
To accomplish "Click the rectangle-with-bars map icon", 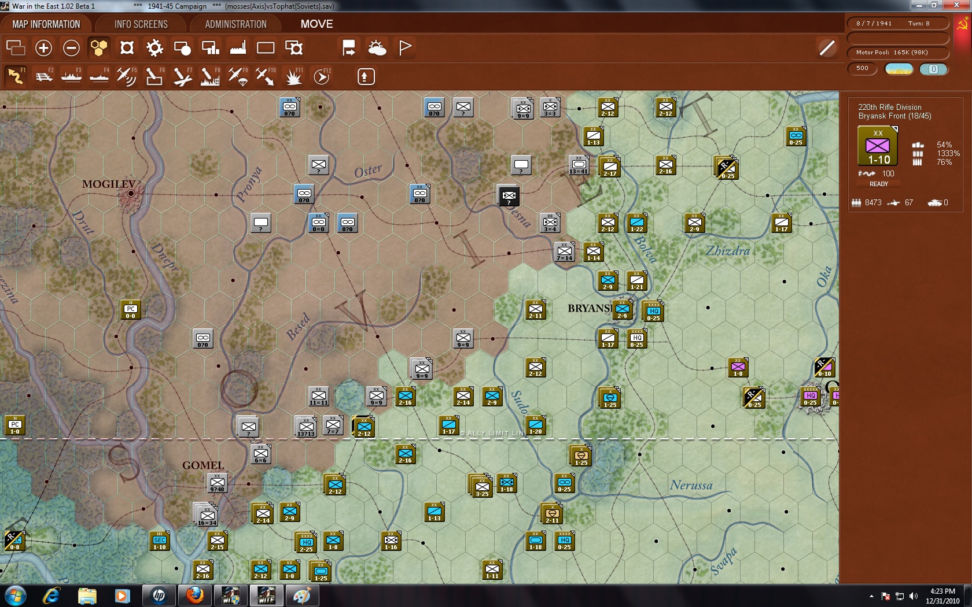I will 210,47.
